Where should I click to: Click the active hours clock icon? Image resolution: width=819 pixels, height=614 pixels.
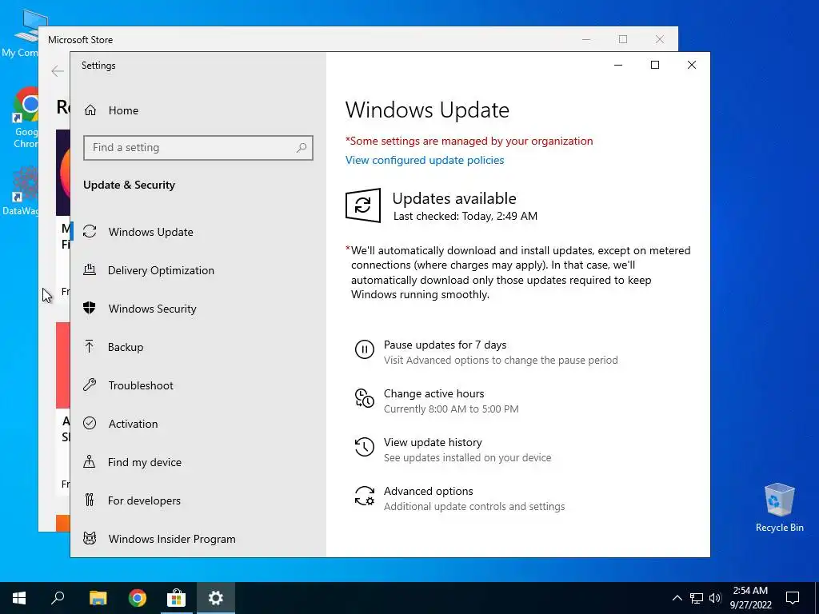tap(365, 398)
